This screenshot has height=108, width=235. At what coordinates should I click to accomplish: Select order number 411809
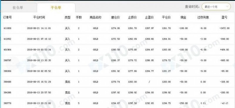click(x=7, y=28)
